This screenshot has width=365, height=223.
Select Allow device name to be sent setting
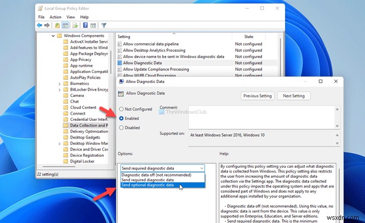click(x=174, y=56)
